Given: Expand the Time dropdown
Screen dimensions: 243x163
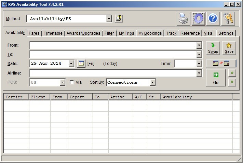Looking at the screenshot, I should pos(199,63).
